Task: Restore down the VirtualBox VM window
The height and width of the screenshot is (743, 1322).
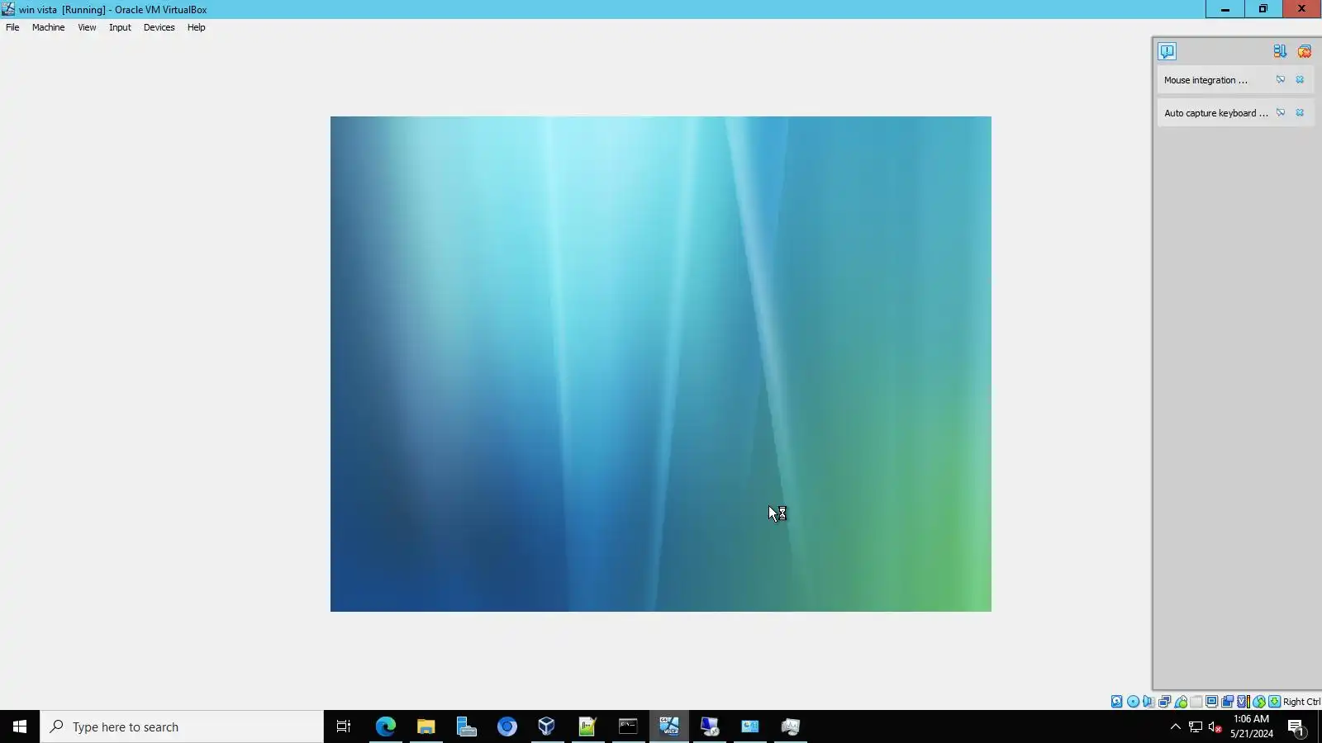Action: [1263, 9]
